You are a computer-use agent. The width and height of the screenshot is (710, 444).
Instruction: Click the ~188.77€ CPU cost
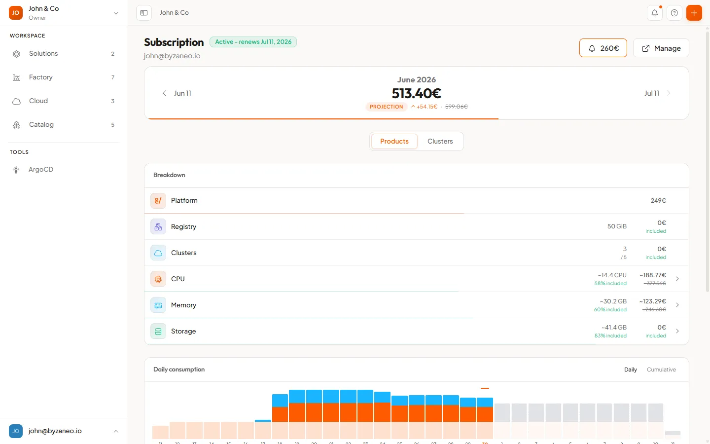pos(653,275)
